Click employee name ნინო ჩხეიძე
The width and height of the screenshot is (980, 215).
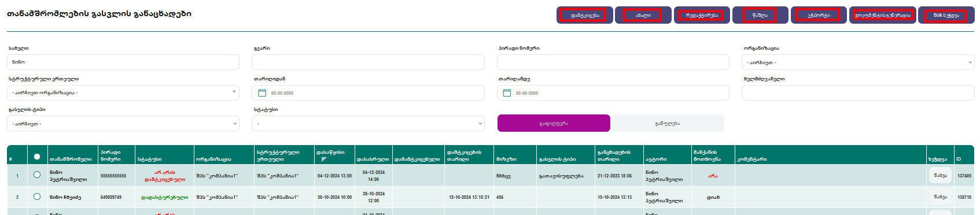click(x=65, y=197)
